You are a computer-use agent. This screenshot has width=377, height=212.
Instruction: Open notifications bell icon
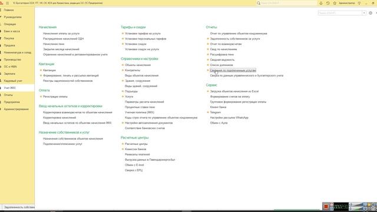point(321,3)
